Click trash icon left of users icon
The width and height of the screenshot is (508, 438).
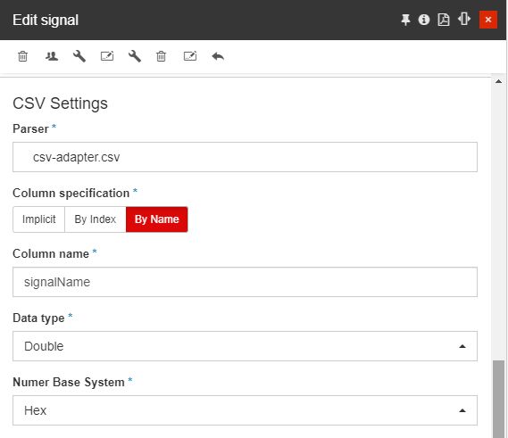(x=22, y=56)
